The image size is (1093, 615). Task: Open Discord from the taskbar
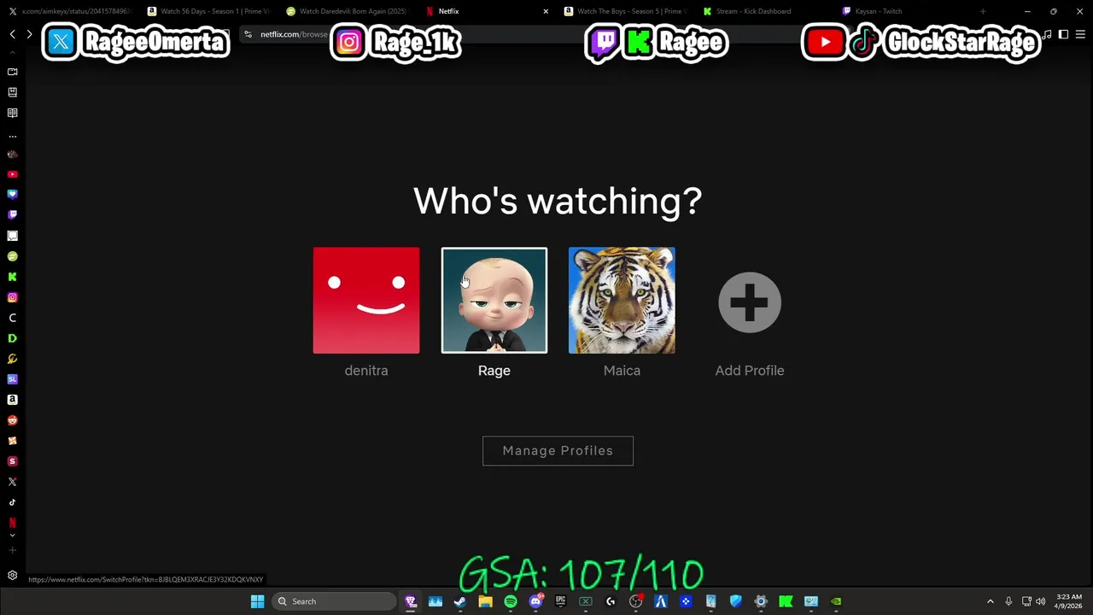click(x=535, y=601)
